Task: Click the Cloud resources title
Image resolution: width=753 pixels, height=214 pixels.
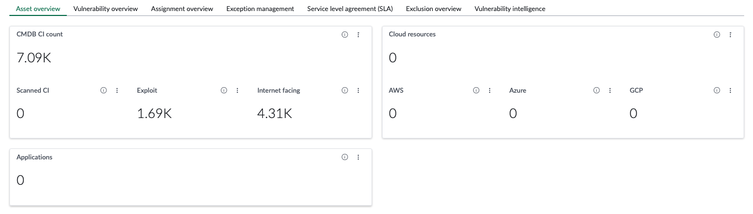Action: pyautogui.click(x=412, y=34)
